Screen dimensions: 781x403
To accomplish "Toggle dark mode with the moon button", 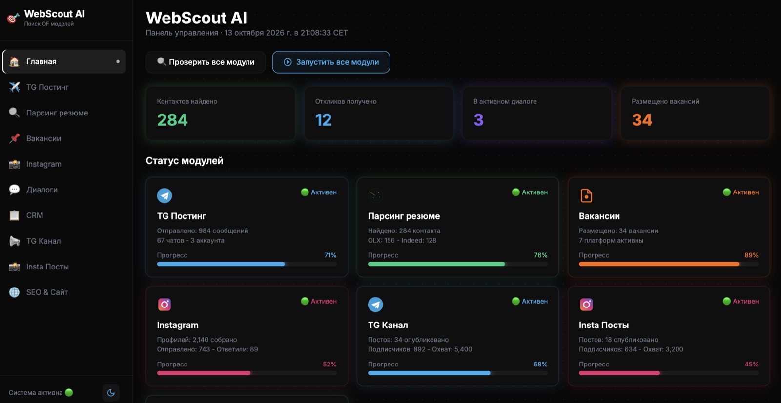I will tap(111, 393).
